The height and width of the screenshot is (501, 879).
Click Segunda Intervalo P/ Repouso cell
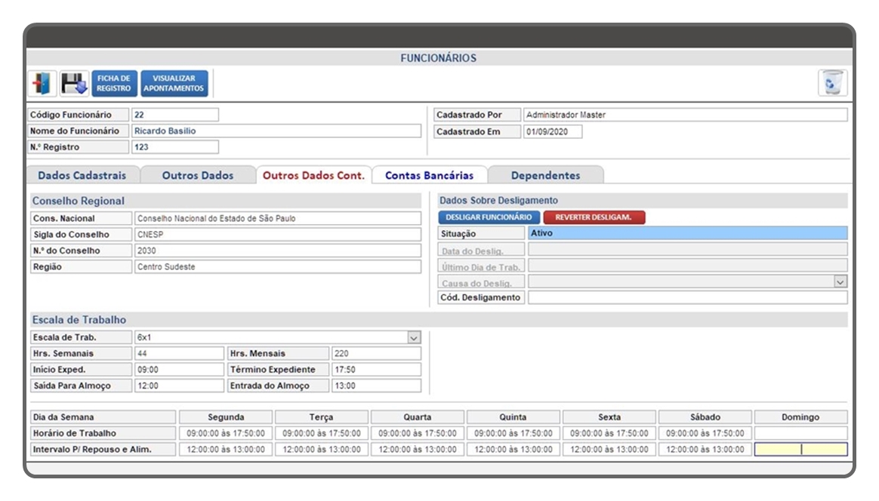coord(226,450)
